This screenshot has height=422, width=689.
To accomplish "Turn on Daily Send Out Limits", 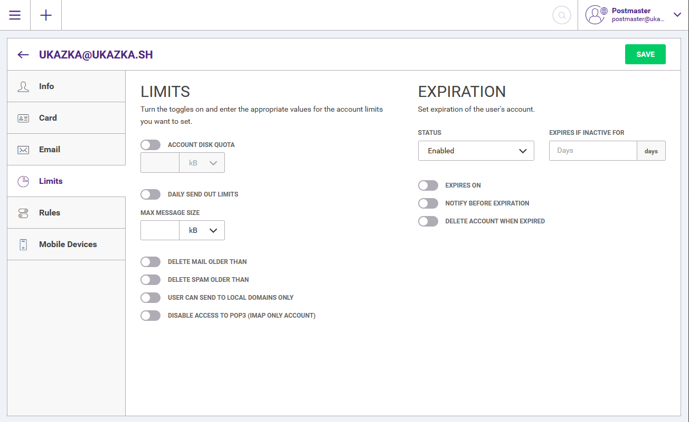I will 150,194.
